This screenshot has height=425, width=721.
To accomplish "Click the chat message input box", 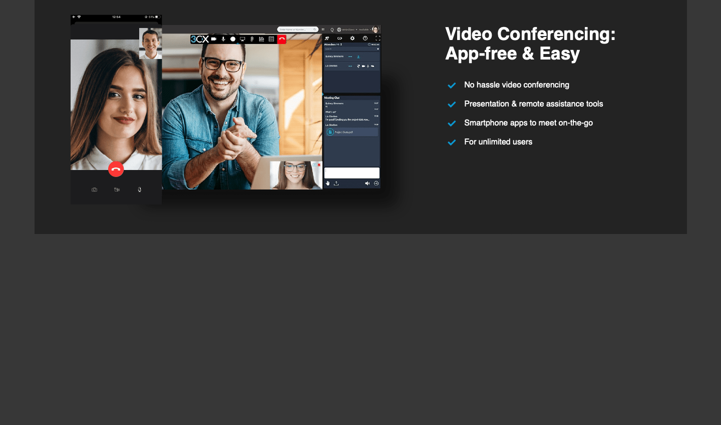I will [x=352, y=172].
